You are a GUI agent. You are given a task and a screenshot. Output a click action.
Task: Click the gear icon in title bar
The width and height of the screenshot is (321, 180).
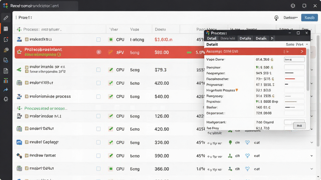point(293,6)
